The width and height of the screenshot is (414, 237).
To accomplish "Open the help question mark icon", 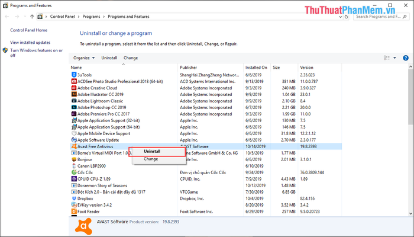I will coord(406,58).
